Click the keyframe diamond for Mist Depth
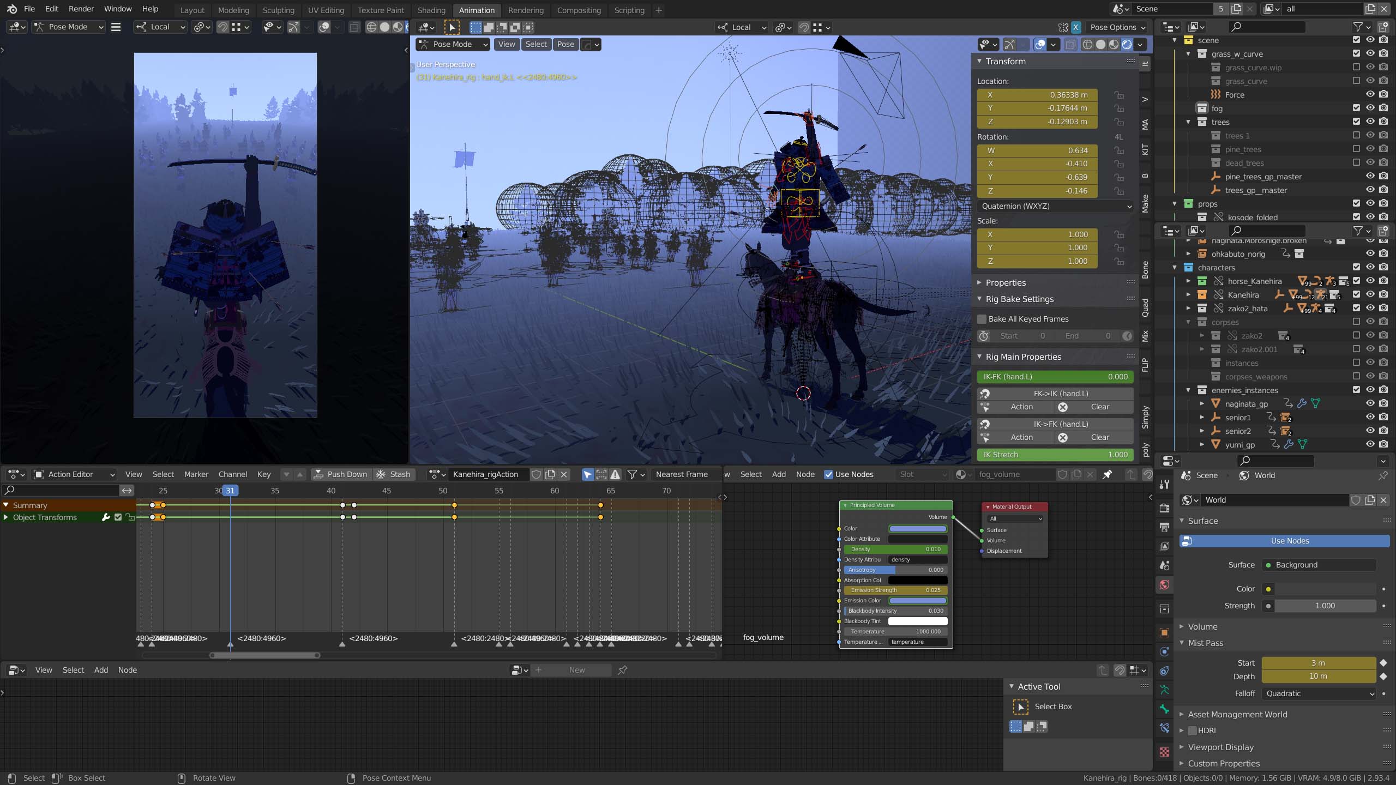1396x785 pixels. click(1383, 677)
